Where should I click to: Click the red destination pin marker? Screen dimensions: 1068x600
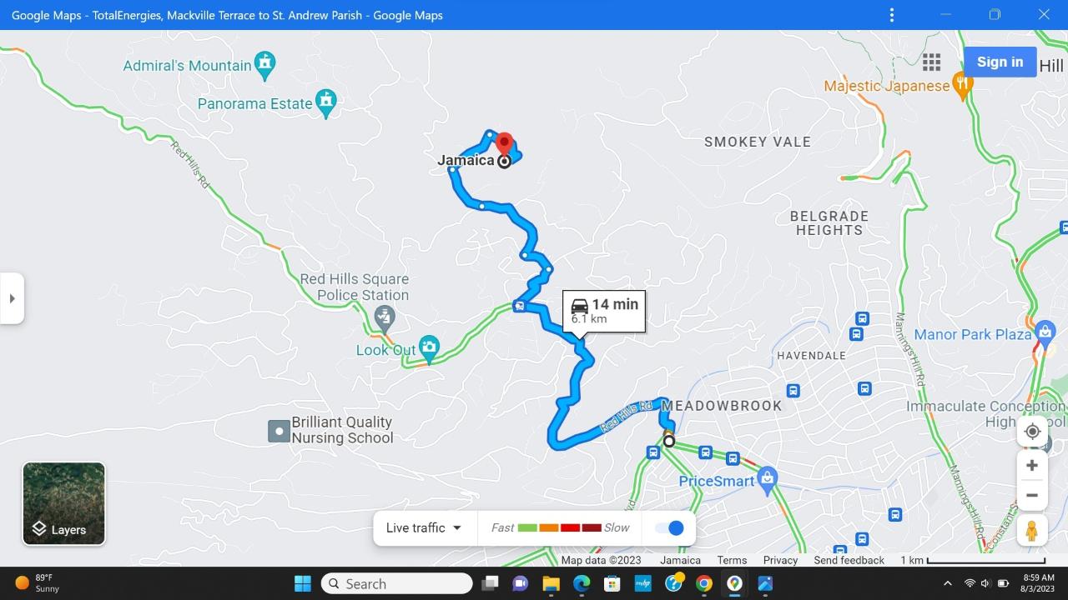(503, 144)
